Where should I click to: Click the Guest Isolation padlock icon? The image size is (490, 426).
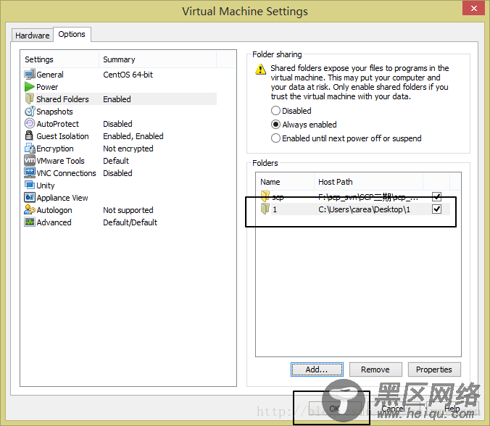pos(29,135)
